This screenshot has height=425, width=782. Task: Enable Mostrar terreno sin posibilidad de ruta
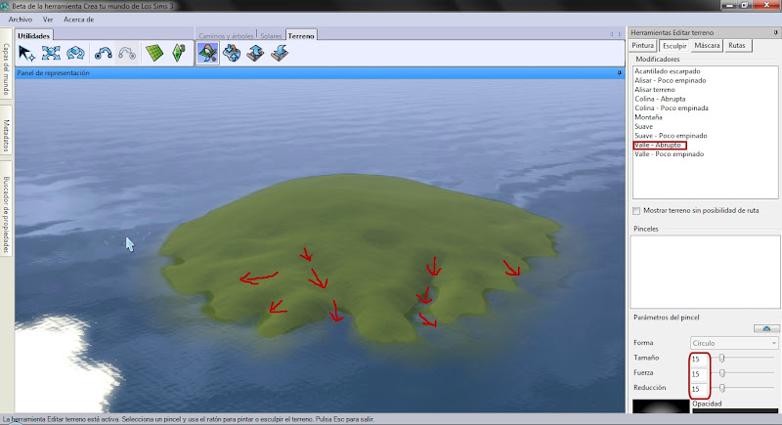pos(636,211)
